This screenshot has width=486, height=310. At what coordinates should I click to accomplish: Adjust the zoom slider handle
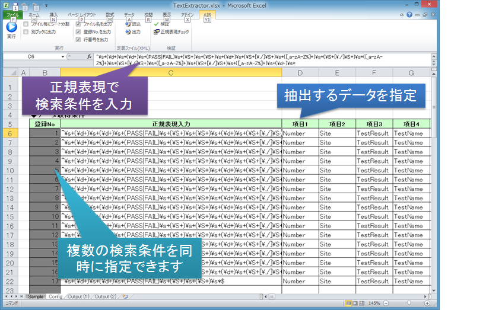409,303
